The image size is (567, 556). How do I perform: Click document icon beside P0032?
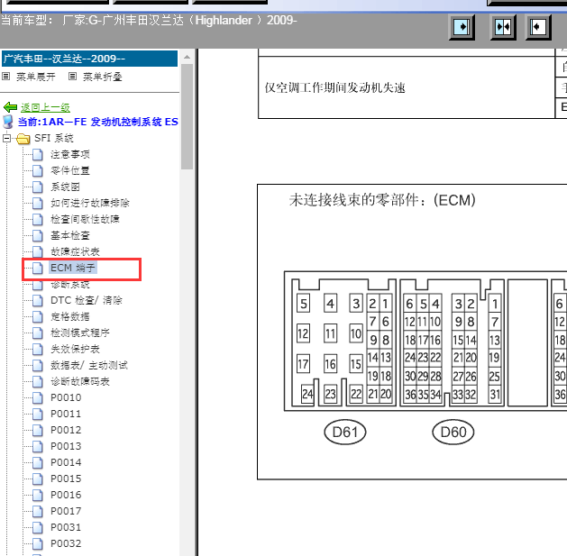[37, 543]
